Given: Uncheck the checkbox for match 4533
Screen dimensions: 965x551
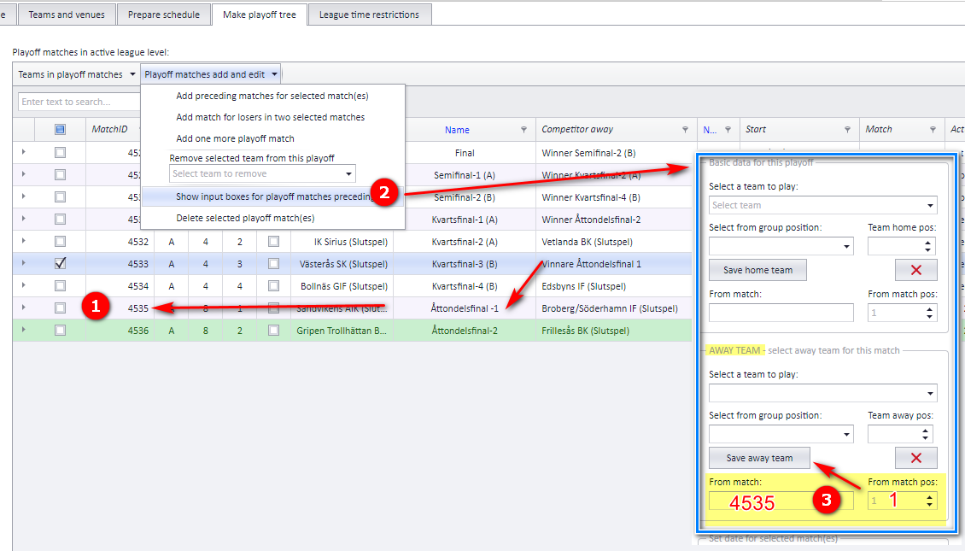Looking at the screenshot, I should point(60,263).
